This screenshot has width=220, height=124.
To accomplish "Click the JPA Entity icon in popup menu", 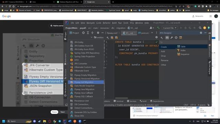I will [71, 42].
